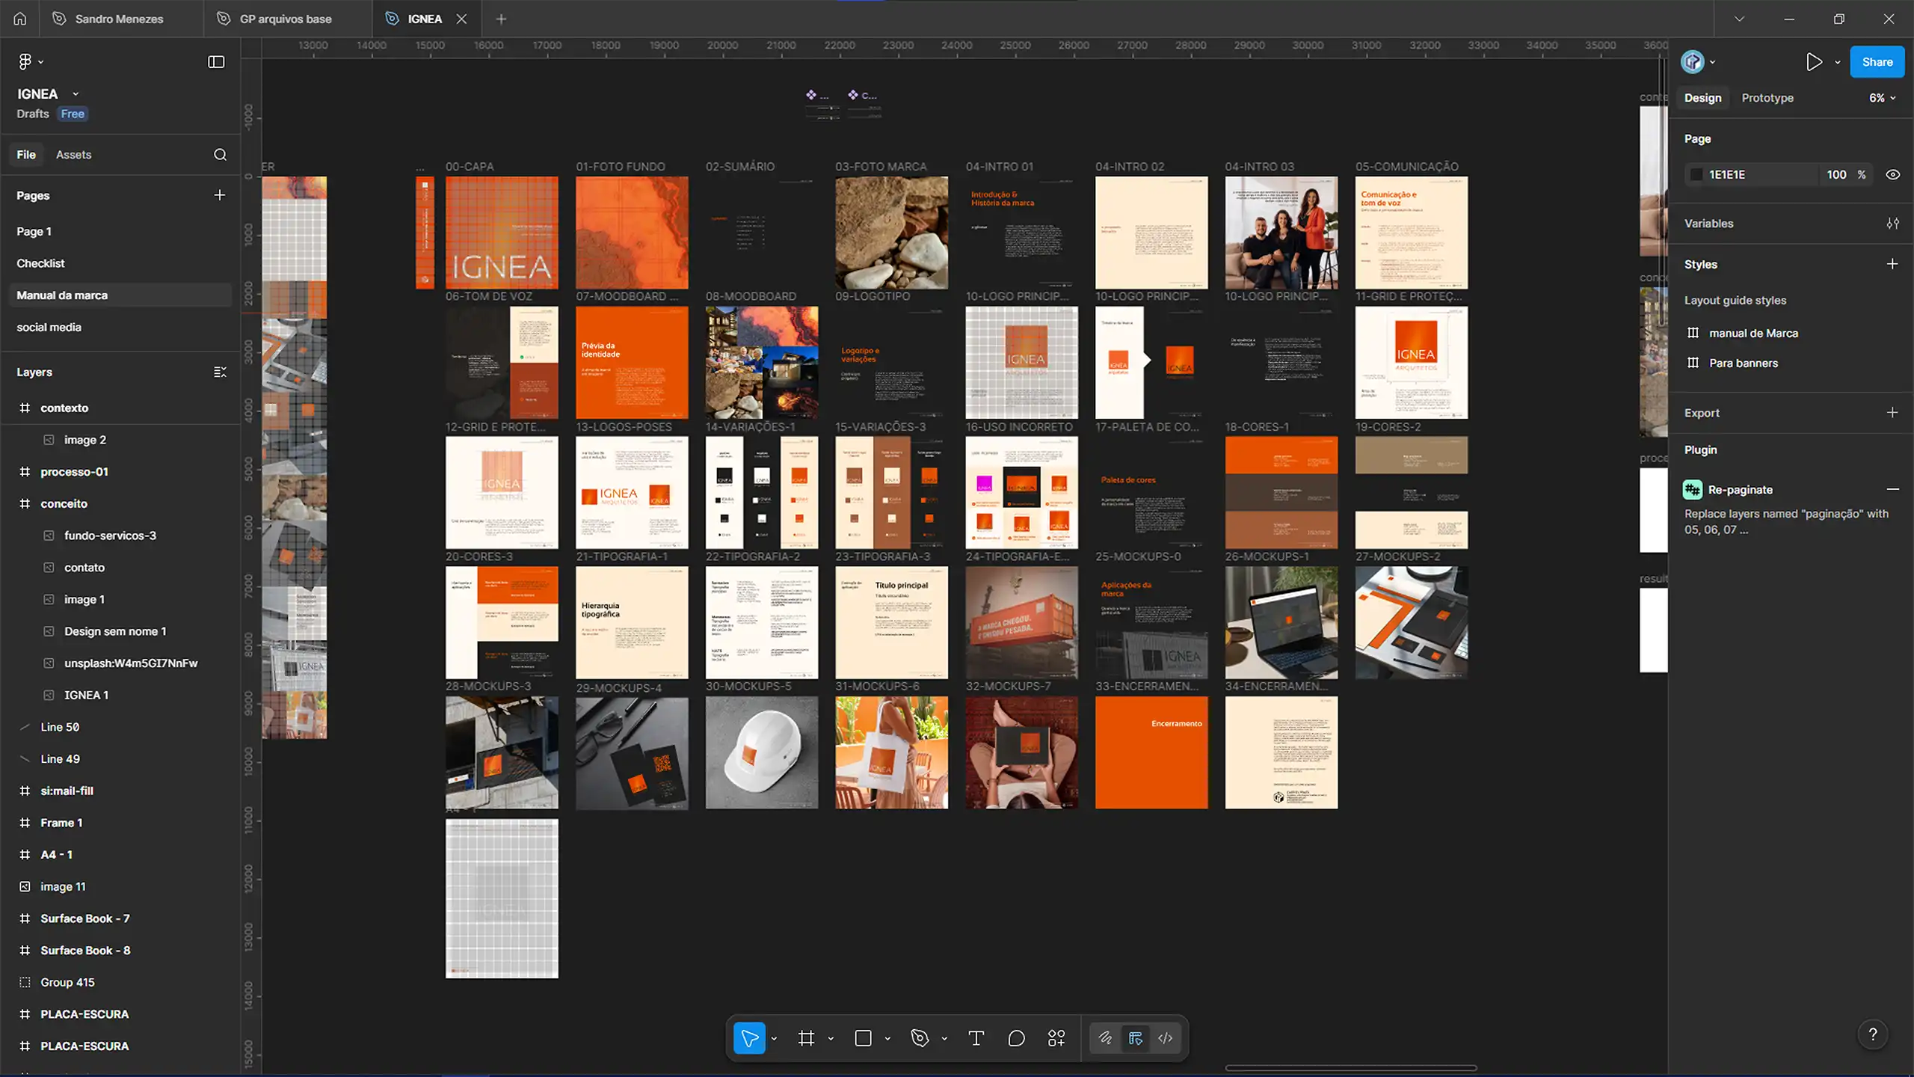Expand the IGNEA file name dropdown
The image size is (1914, 1077).
pos(76,94)
